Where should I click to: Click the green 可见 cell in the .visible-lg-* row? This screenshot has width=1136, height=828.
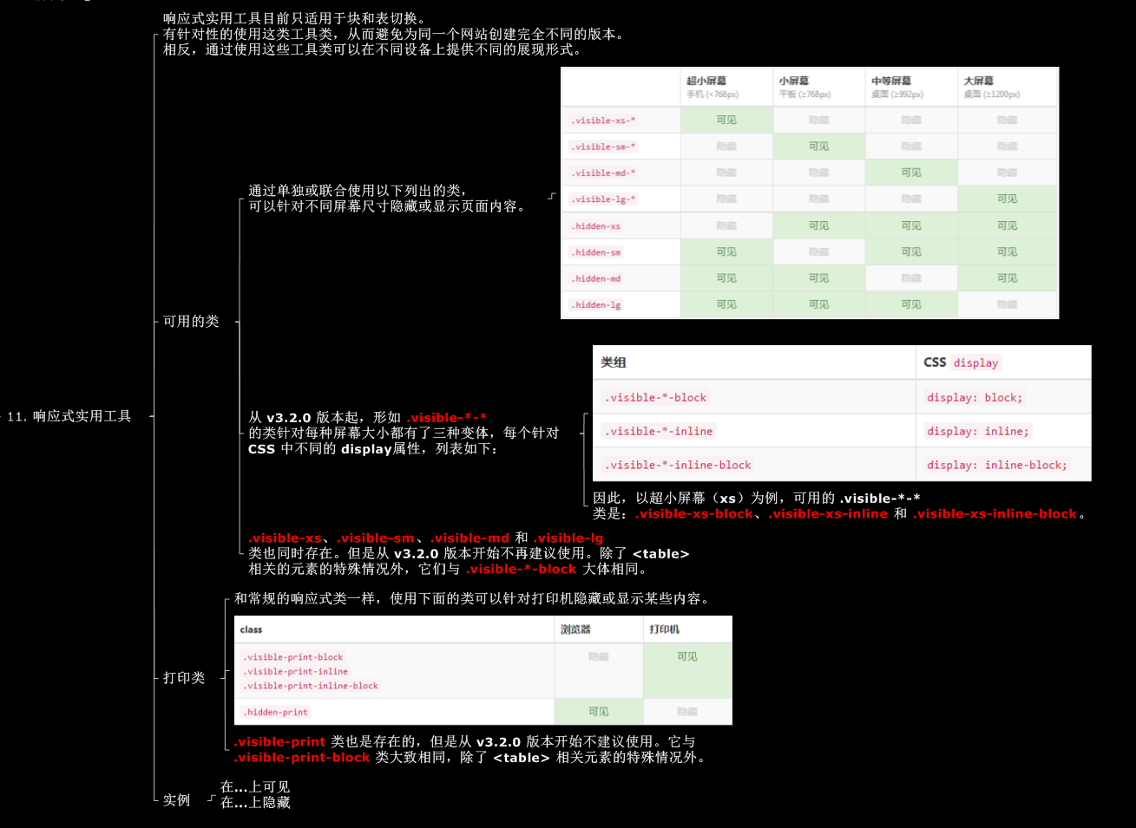[x=1008, y=199]
